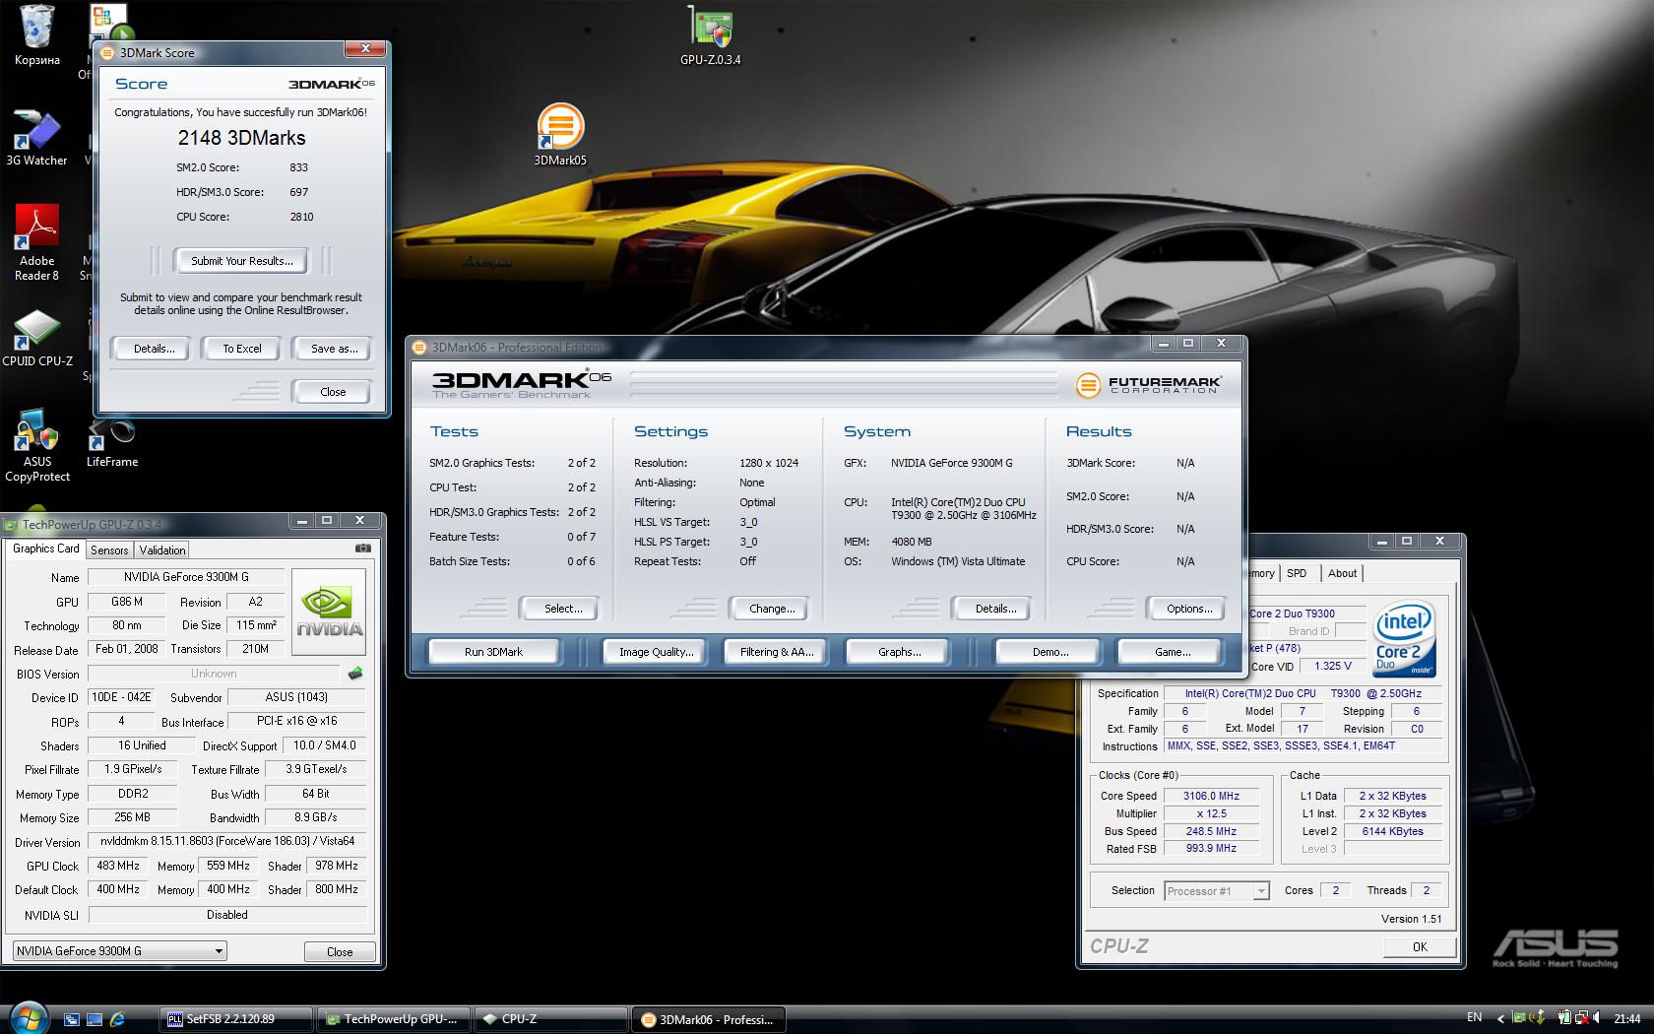Click GPU-Z screenshot camera icon
The width and height of the screenshot is (1654, 1034).
[x=362, y=549]
